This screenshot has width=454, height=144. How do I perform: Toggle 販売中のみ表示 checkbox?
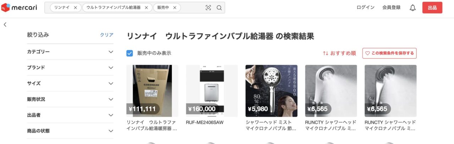(x=130, y=53)
